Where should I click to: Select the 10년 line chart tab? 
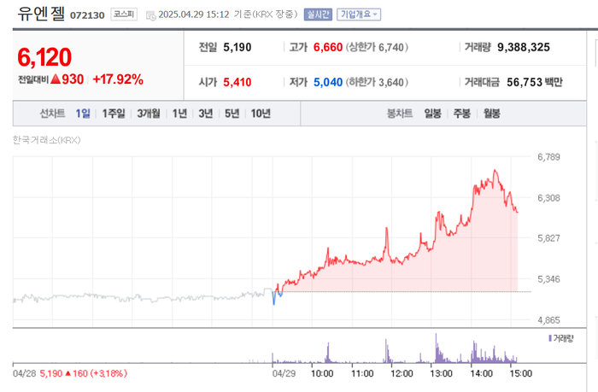pyautogui.click(x=261, y=114)
